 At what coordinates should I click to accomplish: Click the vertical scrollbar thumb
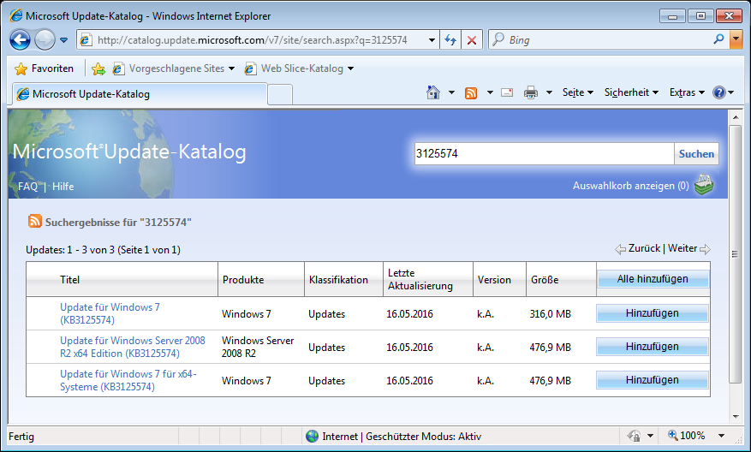point(736,253)
